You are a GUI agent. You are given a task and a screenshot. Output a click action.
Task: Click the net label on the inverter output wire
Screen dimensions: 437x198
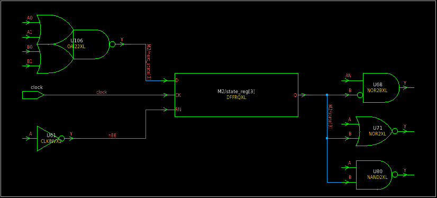(113, 135)
